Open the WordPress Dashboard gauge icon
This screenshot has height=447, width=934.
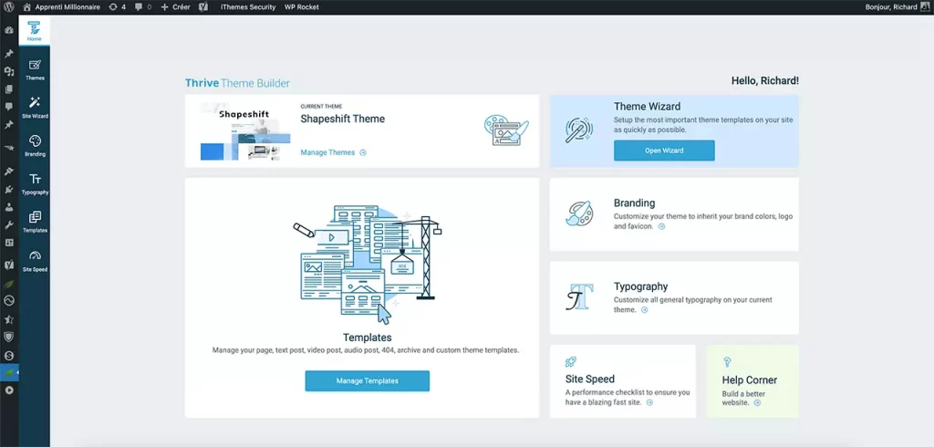tap(9, 30)
